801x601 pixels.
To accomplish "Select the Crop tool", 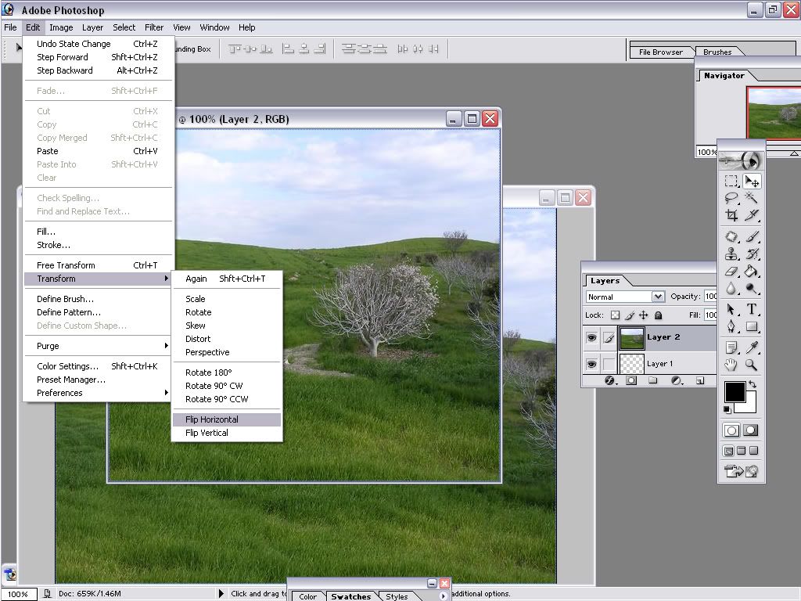I will click(x=731, y=216).
